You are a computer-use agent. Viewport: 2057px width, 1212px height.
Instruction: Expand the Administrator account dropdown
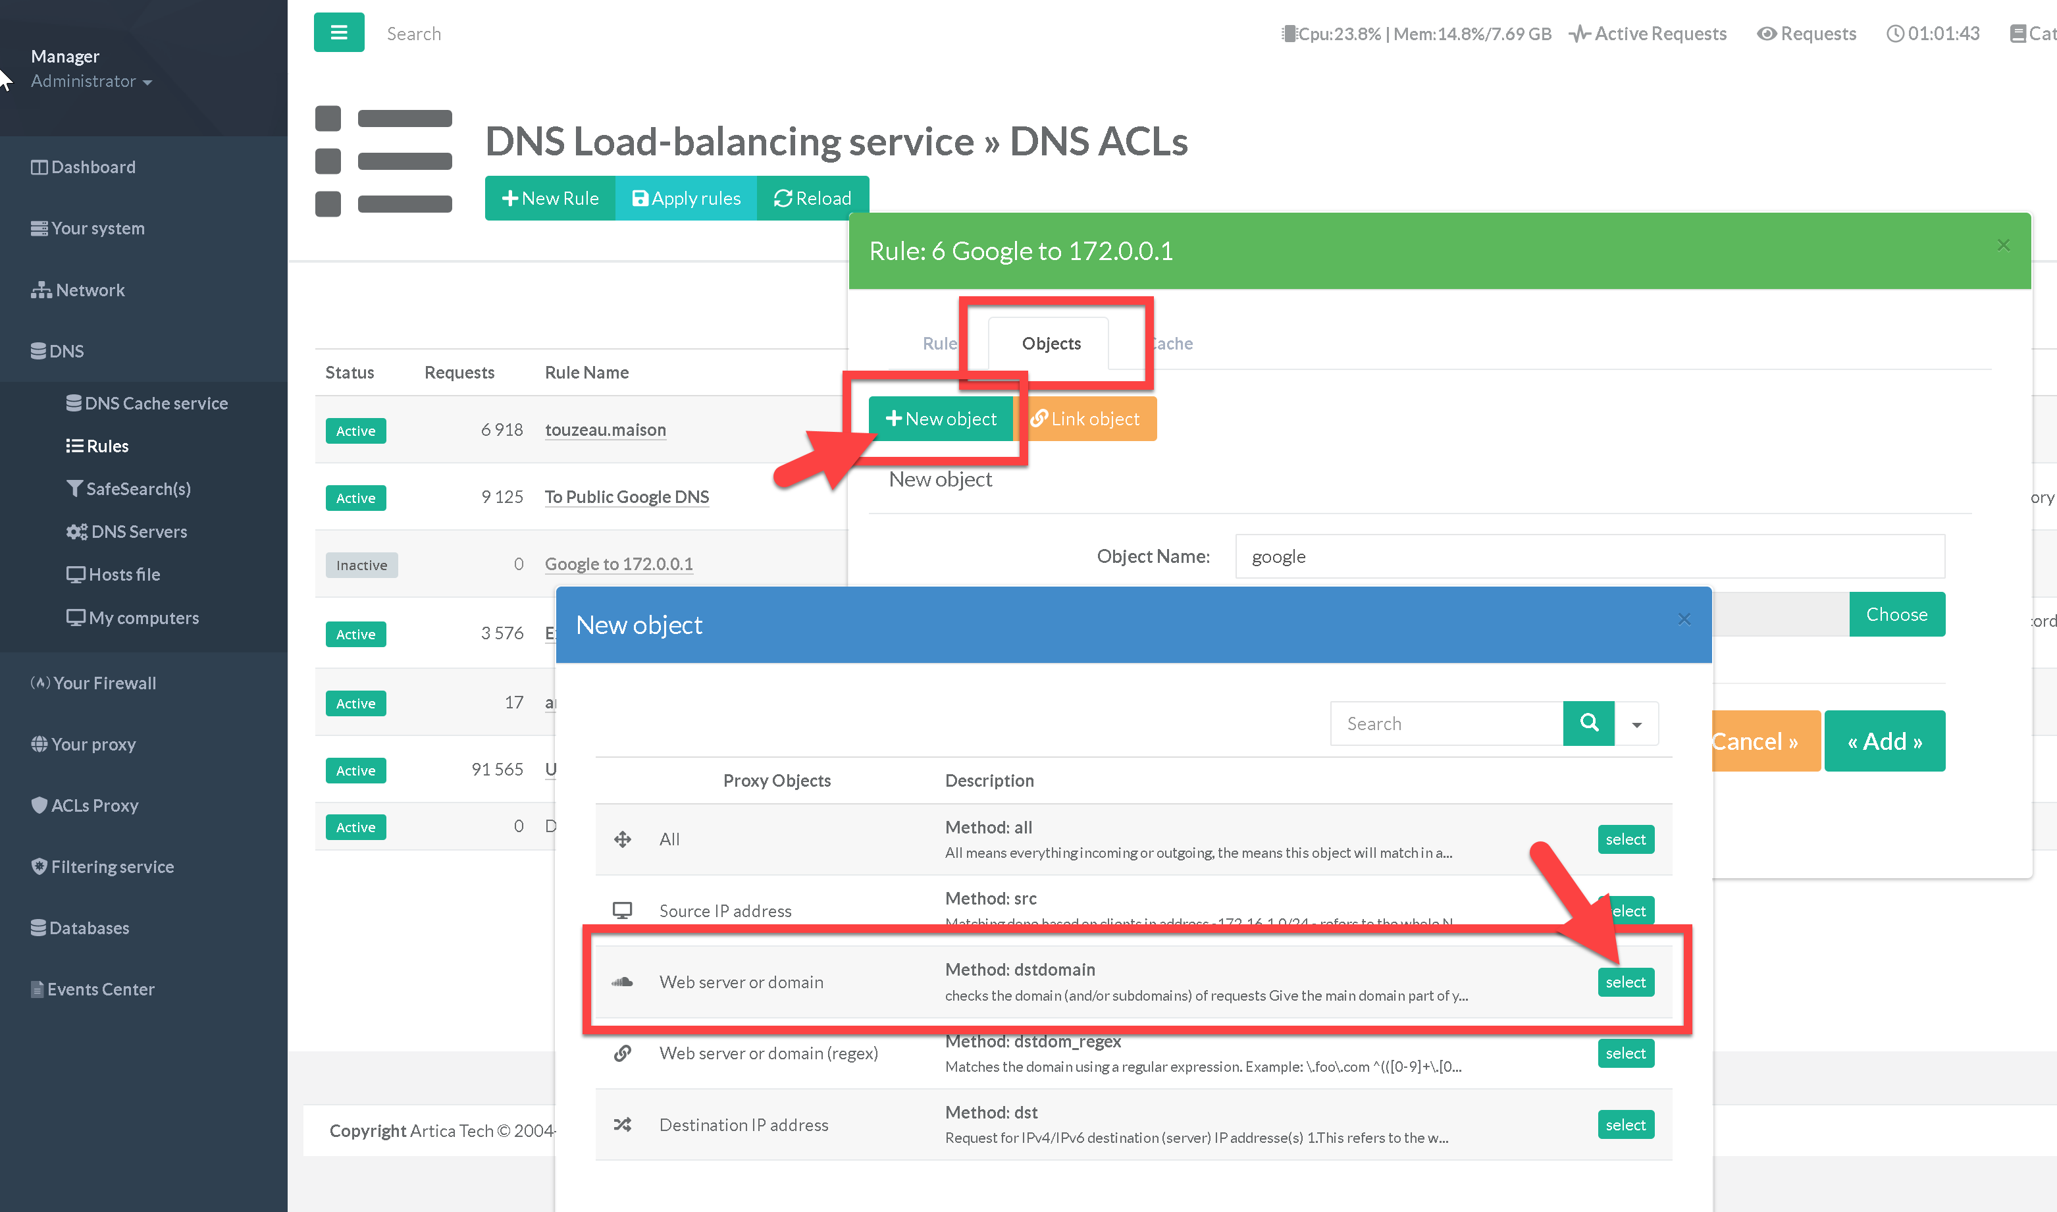[91, 81]
